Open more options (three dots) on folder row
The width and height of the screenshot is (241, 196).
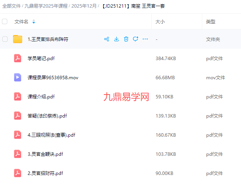click(145, 39)
